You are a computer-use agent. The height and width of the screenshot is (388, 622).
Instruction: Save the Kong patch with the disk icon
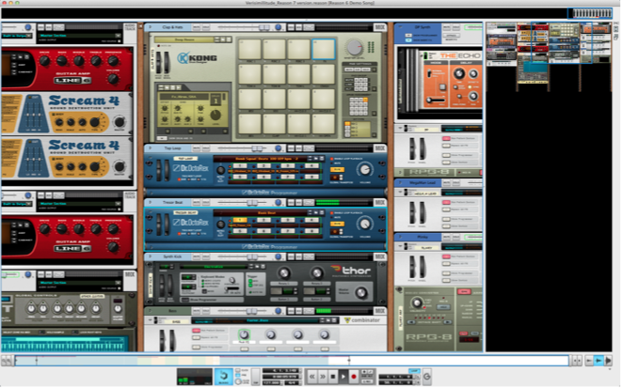pos(228,39)
